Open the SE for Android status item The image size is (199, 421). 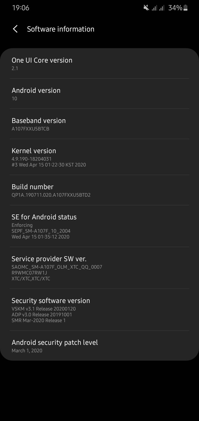[99, 226]
